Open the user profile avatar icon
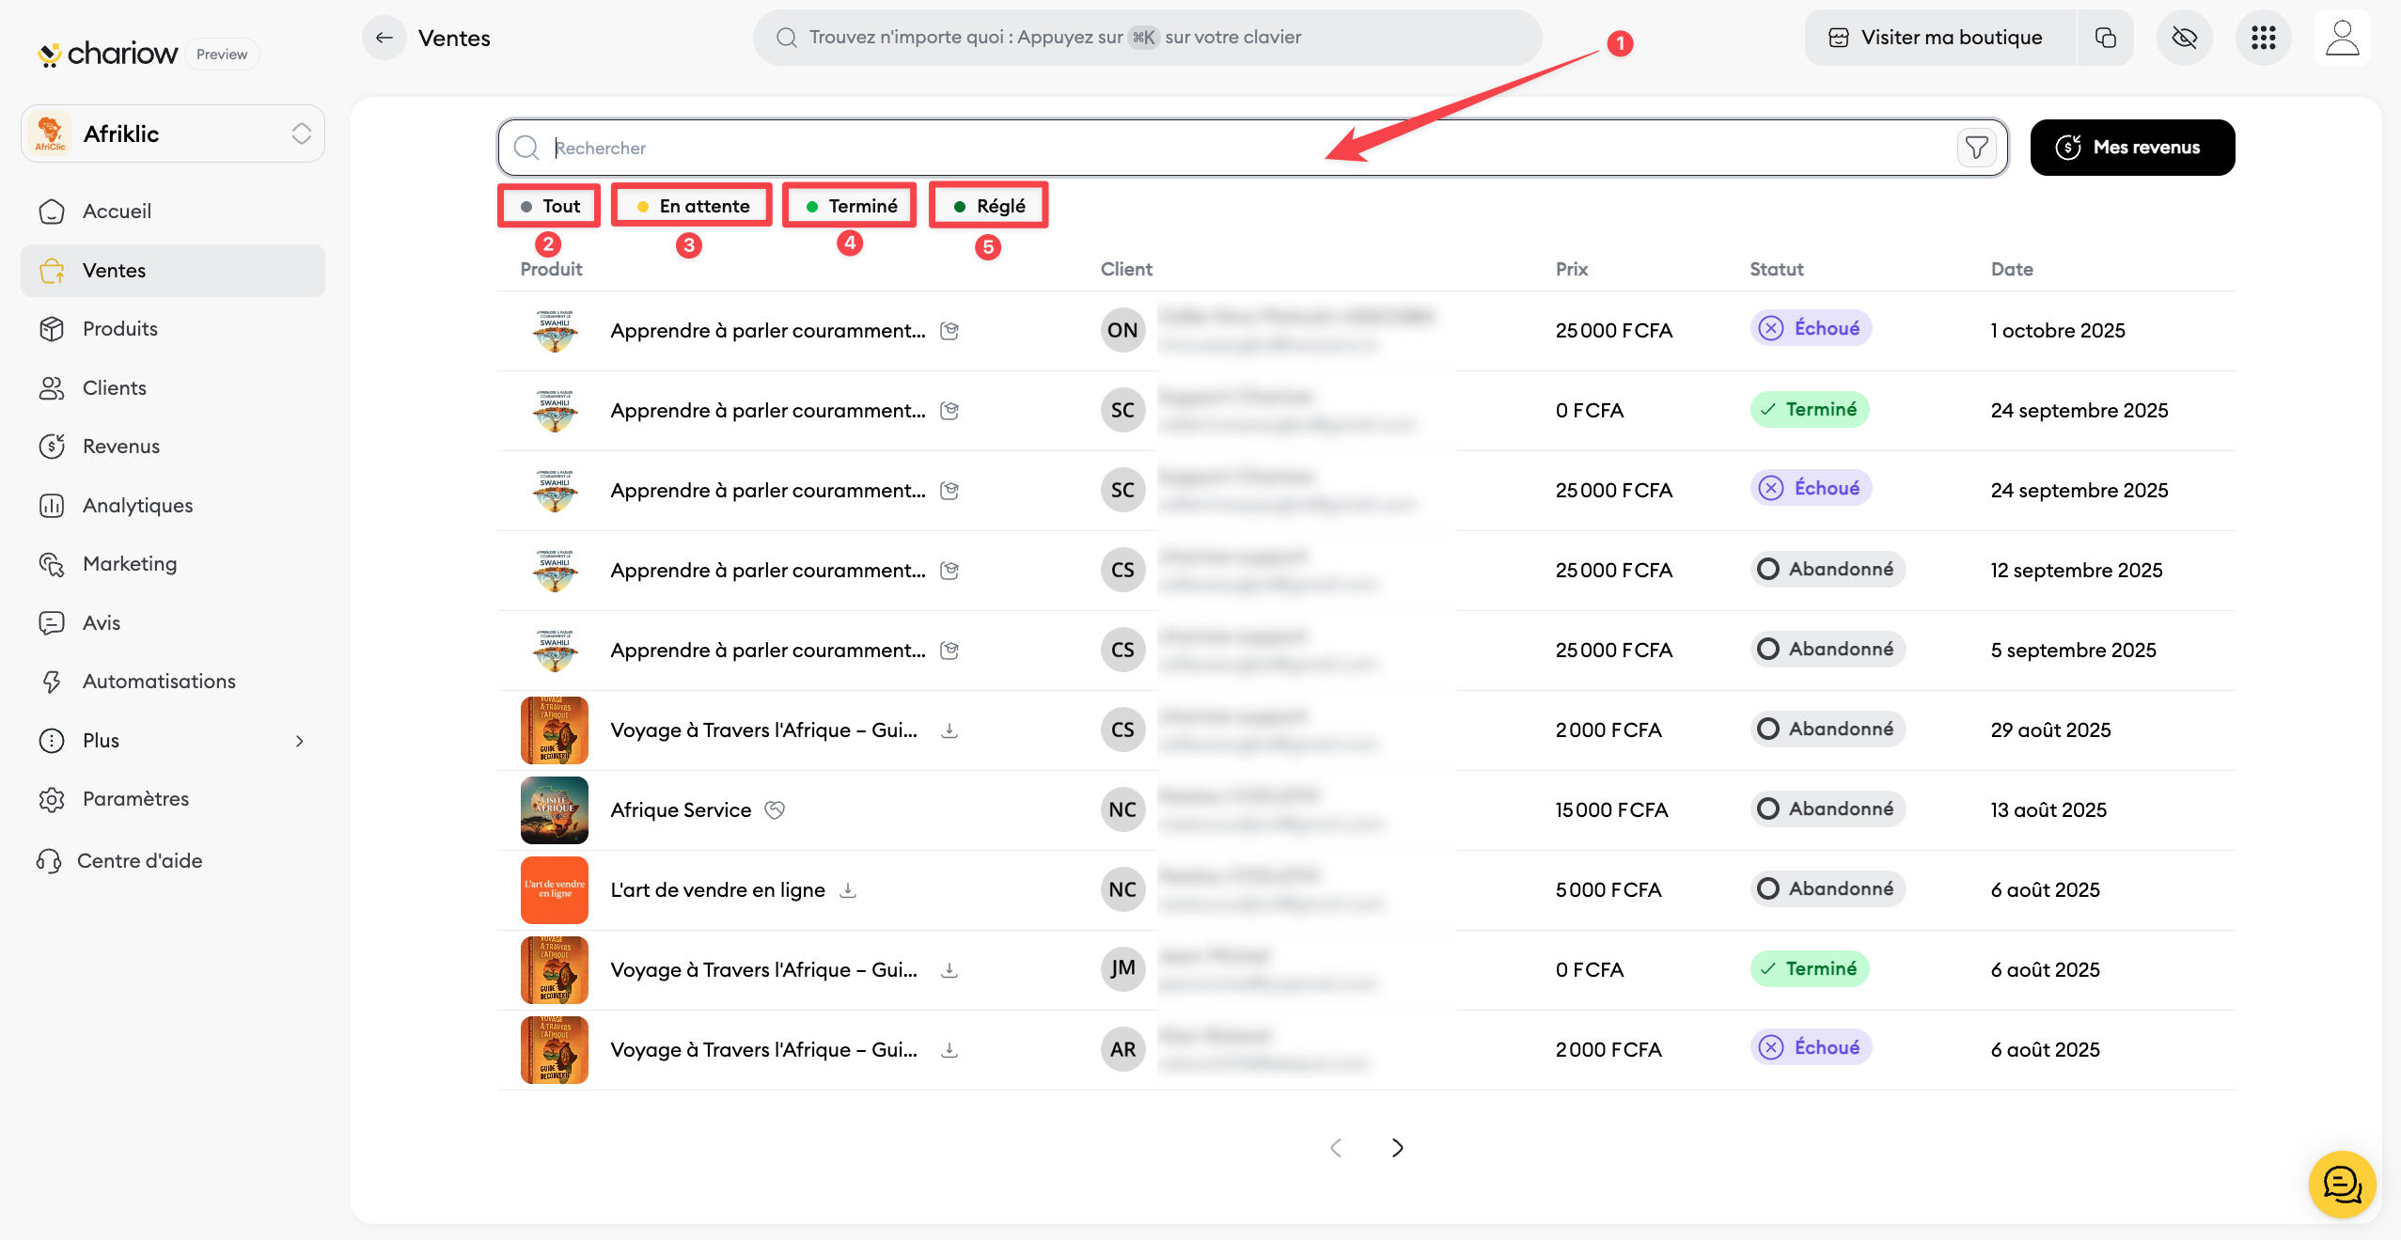Screen dimensions: 2401x1240 2342,38
